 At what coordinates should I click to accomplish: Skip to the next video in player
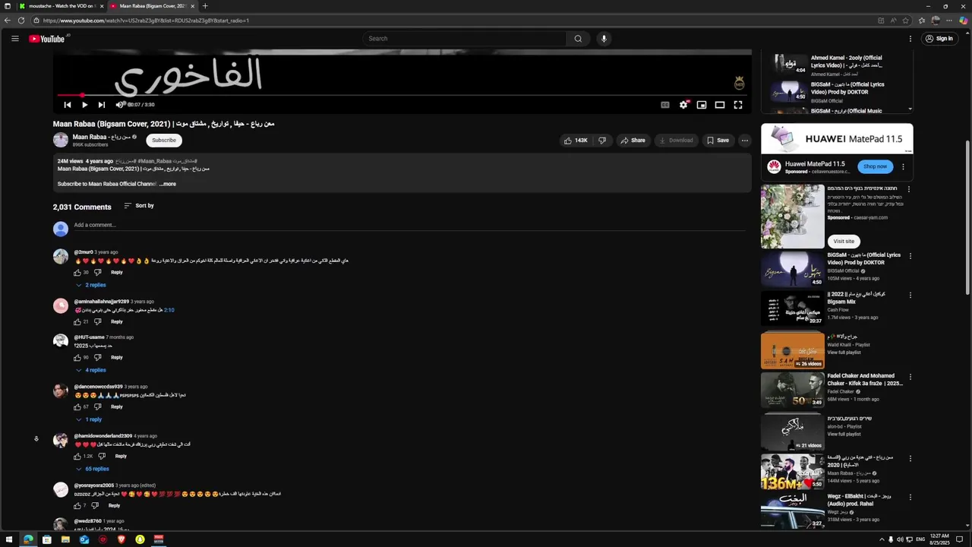point(102,105)
